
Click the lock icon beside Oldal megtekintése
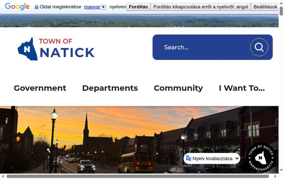coord(36,7)
